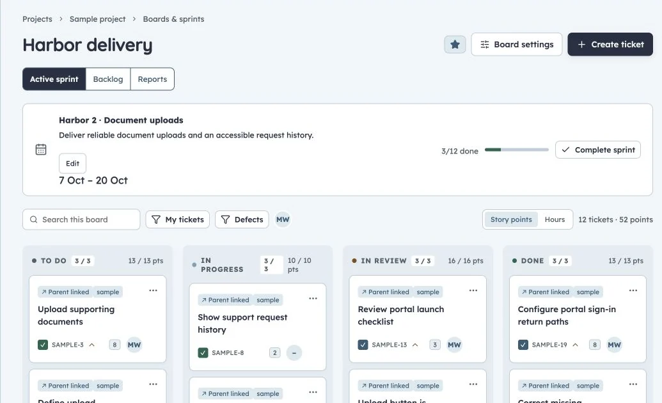Go to Boards & sprints breadcrumb

pos(173,19)
